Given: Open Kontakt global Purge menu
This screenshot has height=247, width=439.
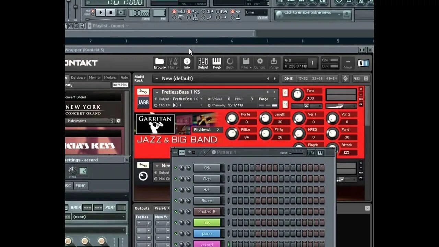Looking at the screenshot, I should (x=274, y=63).
